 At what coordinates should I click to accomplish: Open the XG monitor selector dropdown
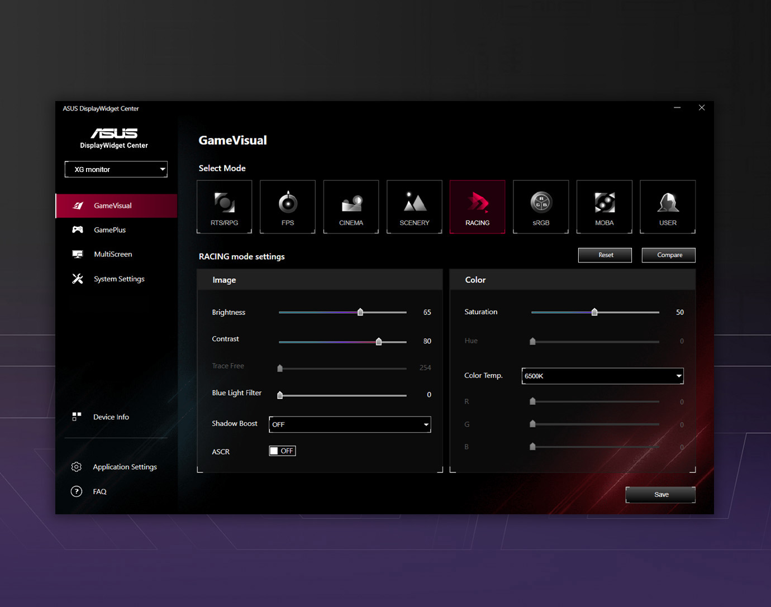116,169
